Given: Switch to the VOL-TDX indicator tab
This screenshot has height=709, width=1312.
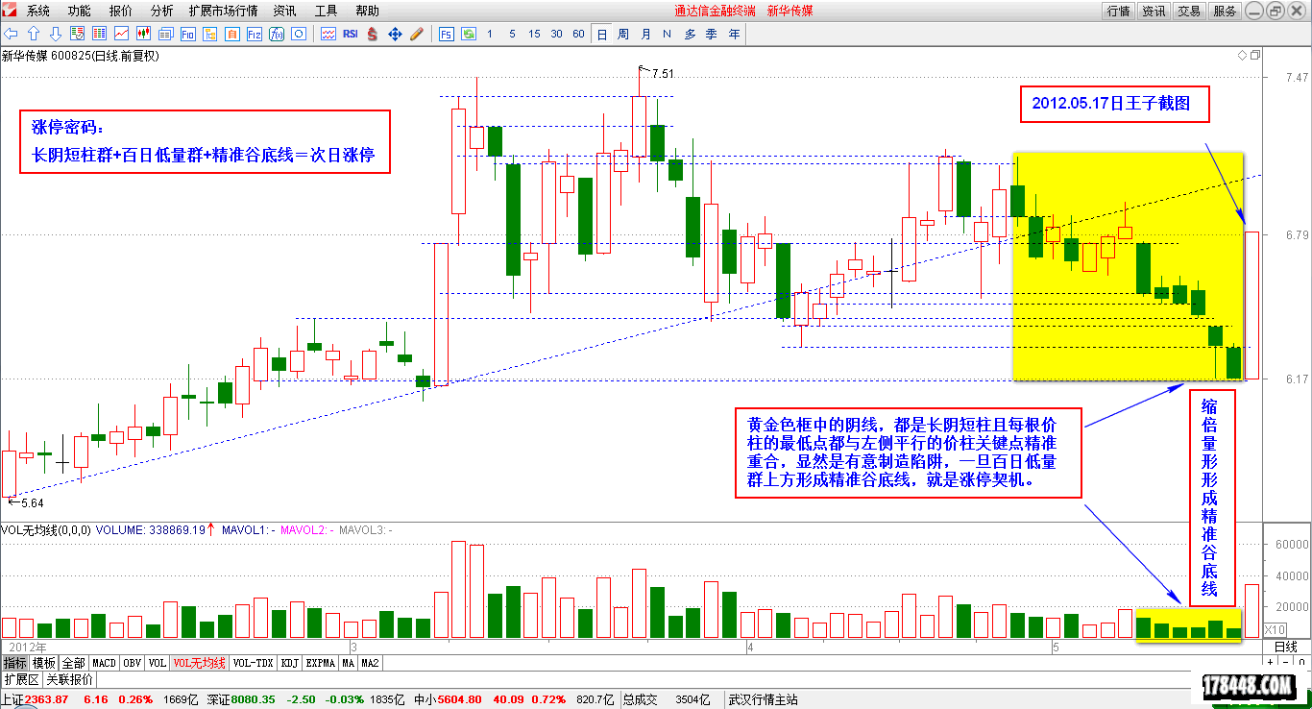Looking at the screenshot, I should [x=254, y=663].
